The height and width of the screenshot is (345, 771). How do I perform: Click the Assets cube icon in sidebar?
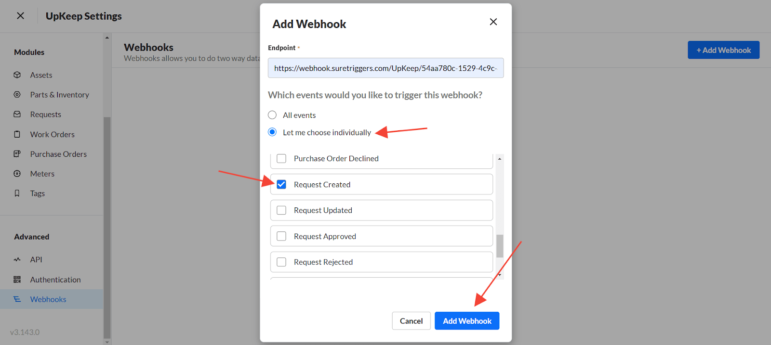pyautogui.click(x=17, y=75)
